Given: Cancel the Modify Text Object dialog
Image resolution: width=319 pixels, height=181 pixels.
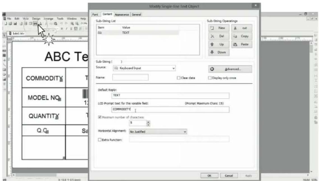Looking at the screenshot, I should [x=229, y=175].
